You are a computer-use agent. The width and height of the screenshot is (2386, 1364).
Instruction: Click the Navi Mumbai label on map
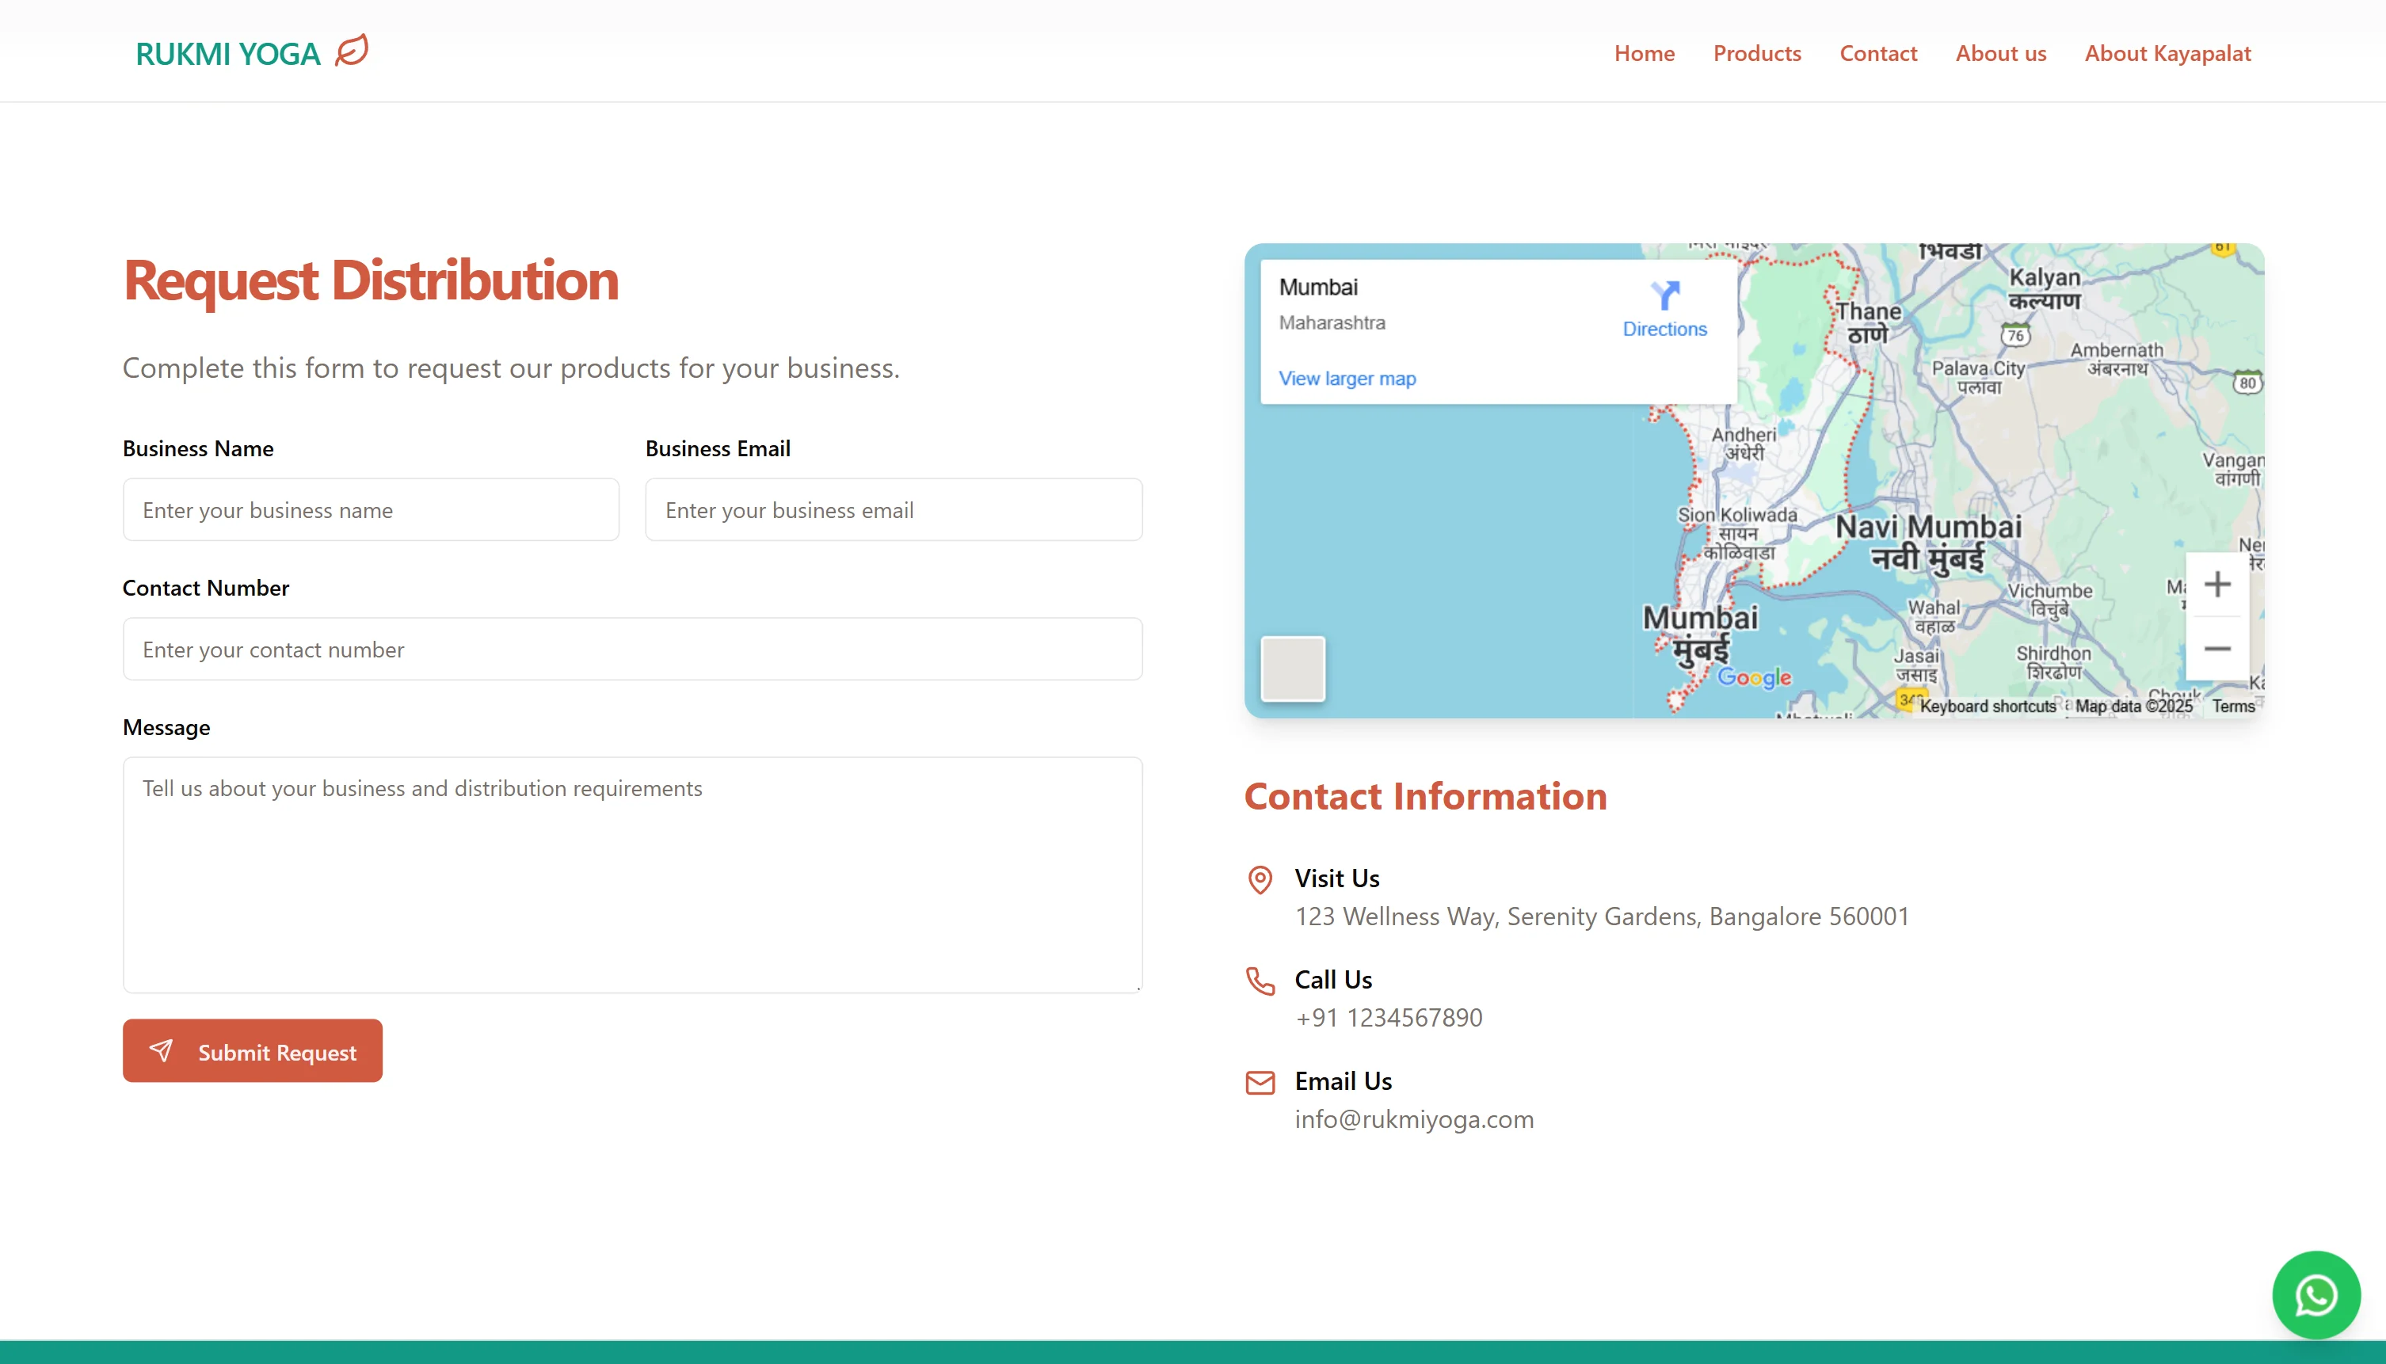pyautogui.click(x=1928, y=543)
